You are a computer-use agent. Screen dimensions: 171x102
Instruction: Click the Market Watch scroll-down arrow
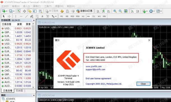point(33,87)
